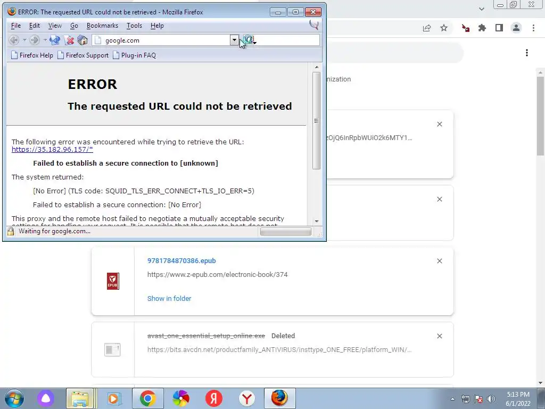Open the Firefox Support bookmark
545x409 pixels.
click(x=83, y=55)
